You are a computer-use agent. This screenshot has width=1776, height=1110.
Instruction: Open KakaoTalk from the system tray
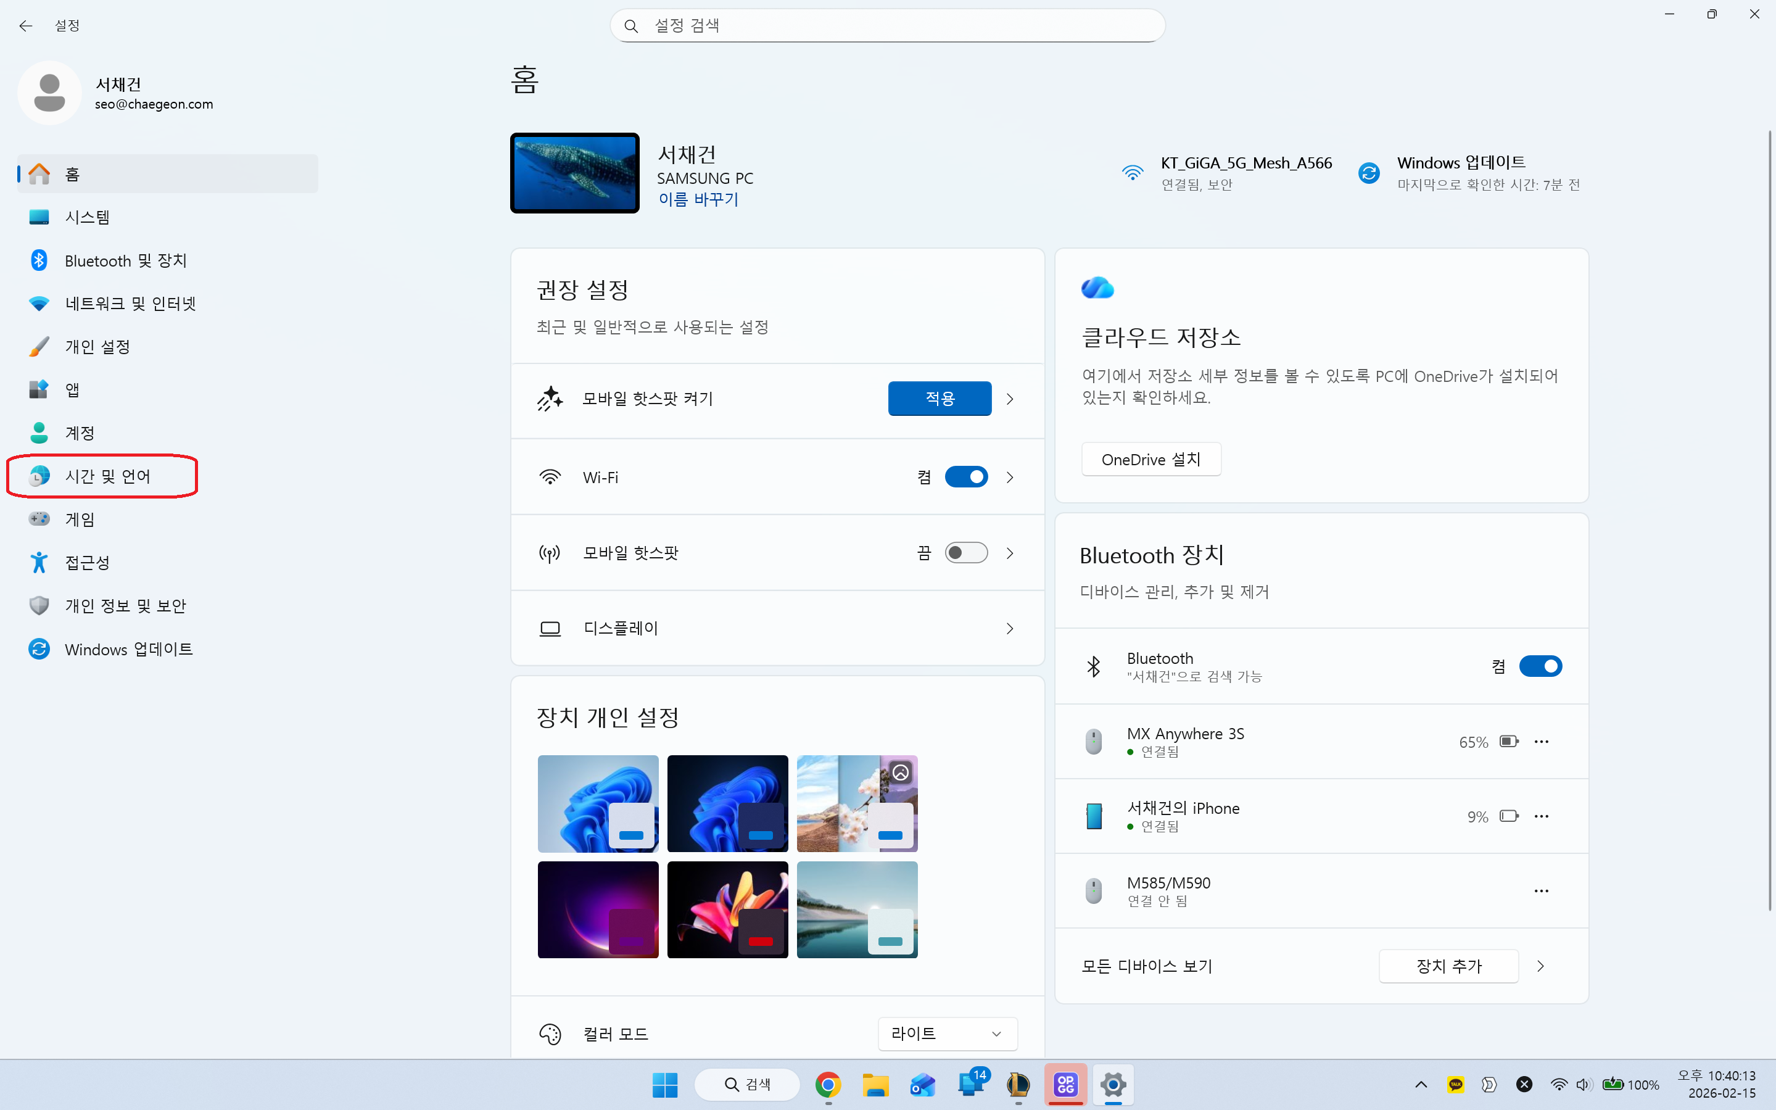[1456, 1084]
